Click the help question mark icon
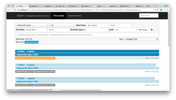Image resolution: width=176 pixels, height=100 pixels. (152, 30)
